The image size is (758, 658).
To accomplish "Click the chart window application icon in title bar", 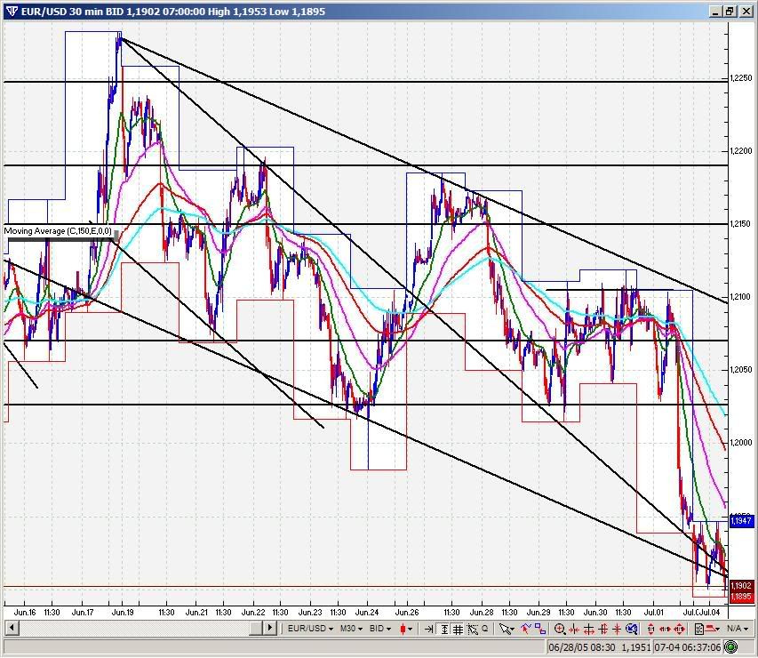I will 12,12.
